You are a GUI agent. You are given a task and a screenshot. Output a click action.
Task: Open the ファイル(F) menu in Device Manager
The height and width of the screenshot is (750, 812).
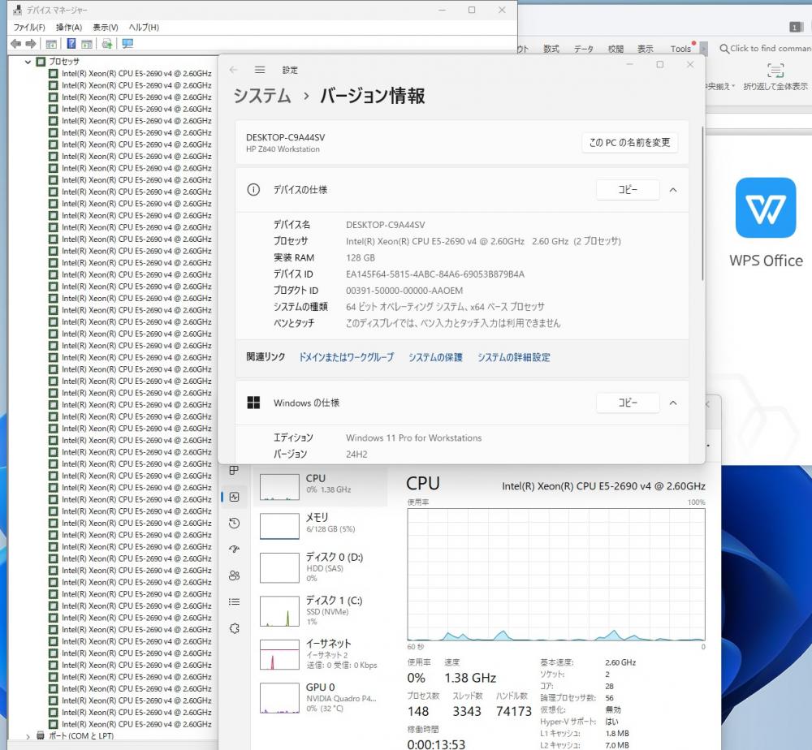click(29, 28)
